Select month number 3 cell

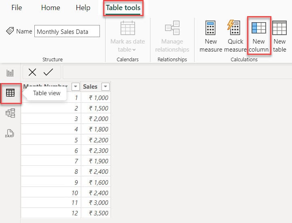[51, 119]
